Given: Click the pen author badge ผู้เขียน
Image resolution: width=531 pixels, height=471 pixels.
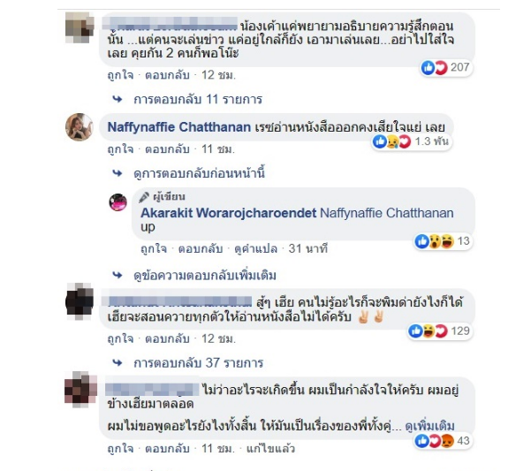Looking at the screenshot, I should (163, 197).
